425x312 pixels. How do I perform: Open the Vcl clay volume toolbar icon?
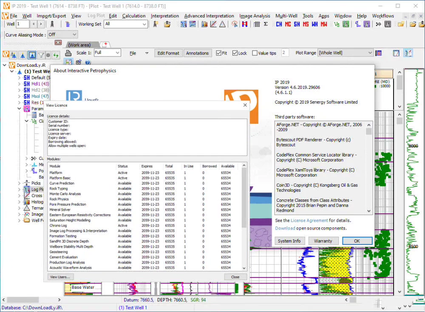[x=337, y=24]
